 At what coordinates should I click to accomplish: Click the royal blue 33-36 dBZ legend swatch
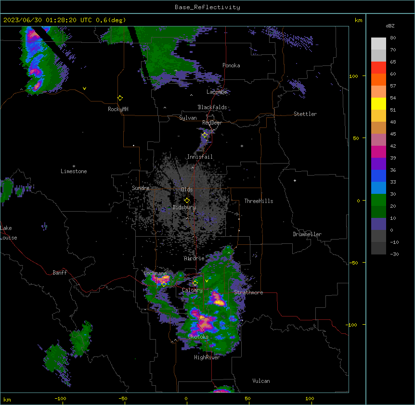point(378,176)
